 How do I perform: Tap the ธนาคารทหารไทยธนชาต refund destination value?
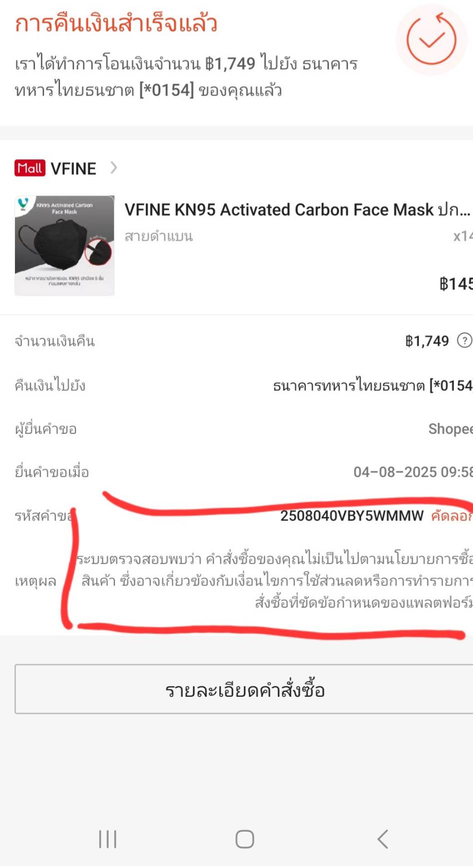point(372,385)
